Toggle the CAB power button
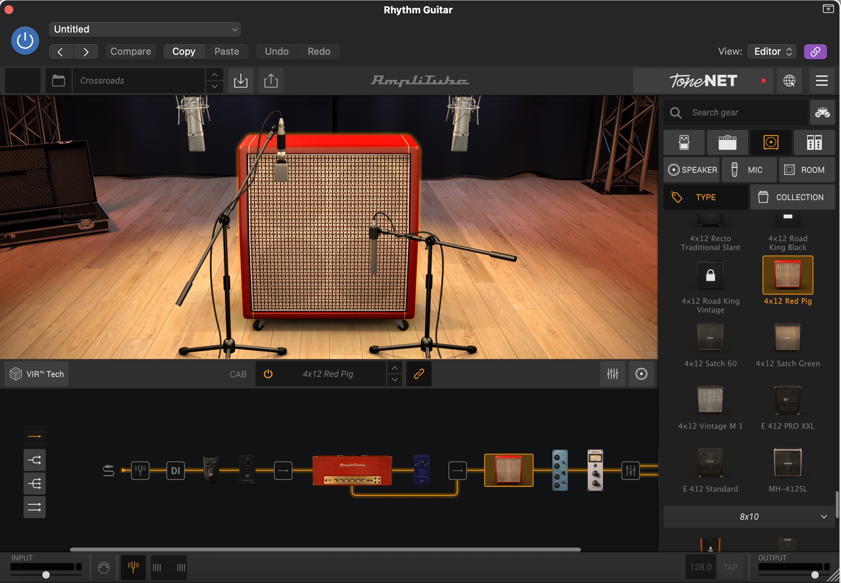The width and height of the screenshot is (841, 583). (x=268, y=374)
